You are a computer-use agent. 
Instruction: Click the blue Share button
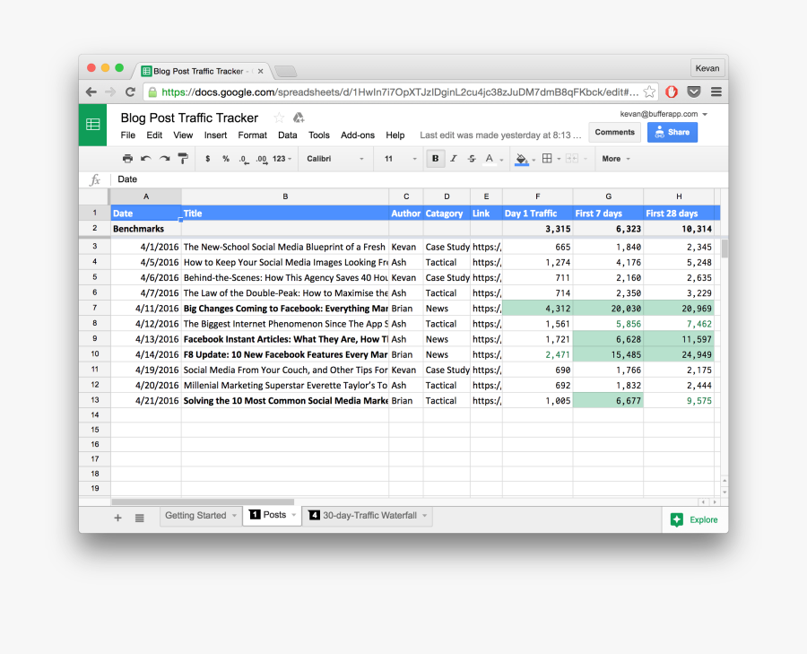click(x=672, y=132)
